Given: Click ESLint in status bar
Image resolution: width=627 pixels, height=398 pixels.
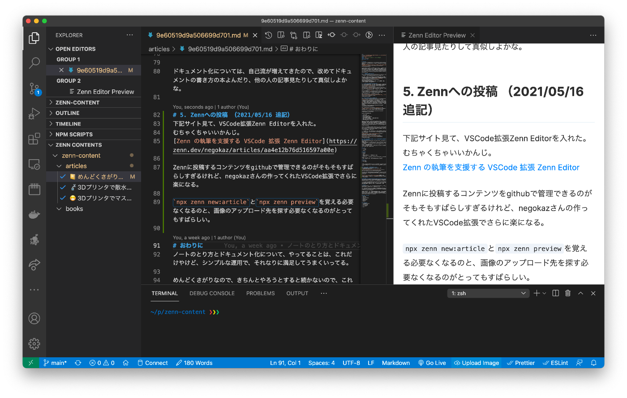Looking at the screenshot, I should coord(555,363).
